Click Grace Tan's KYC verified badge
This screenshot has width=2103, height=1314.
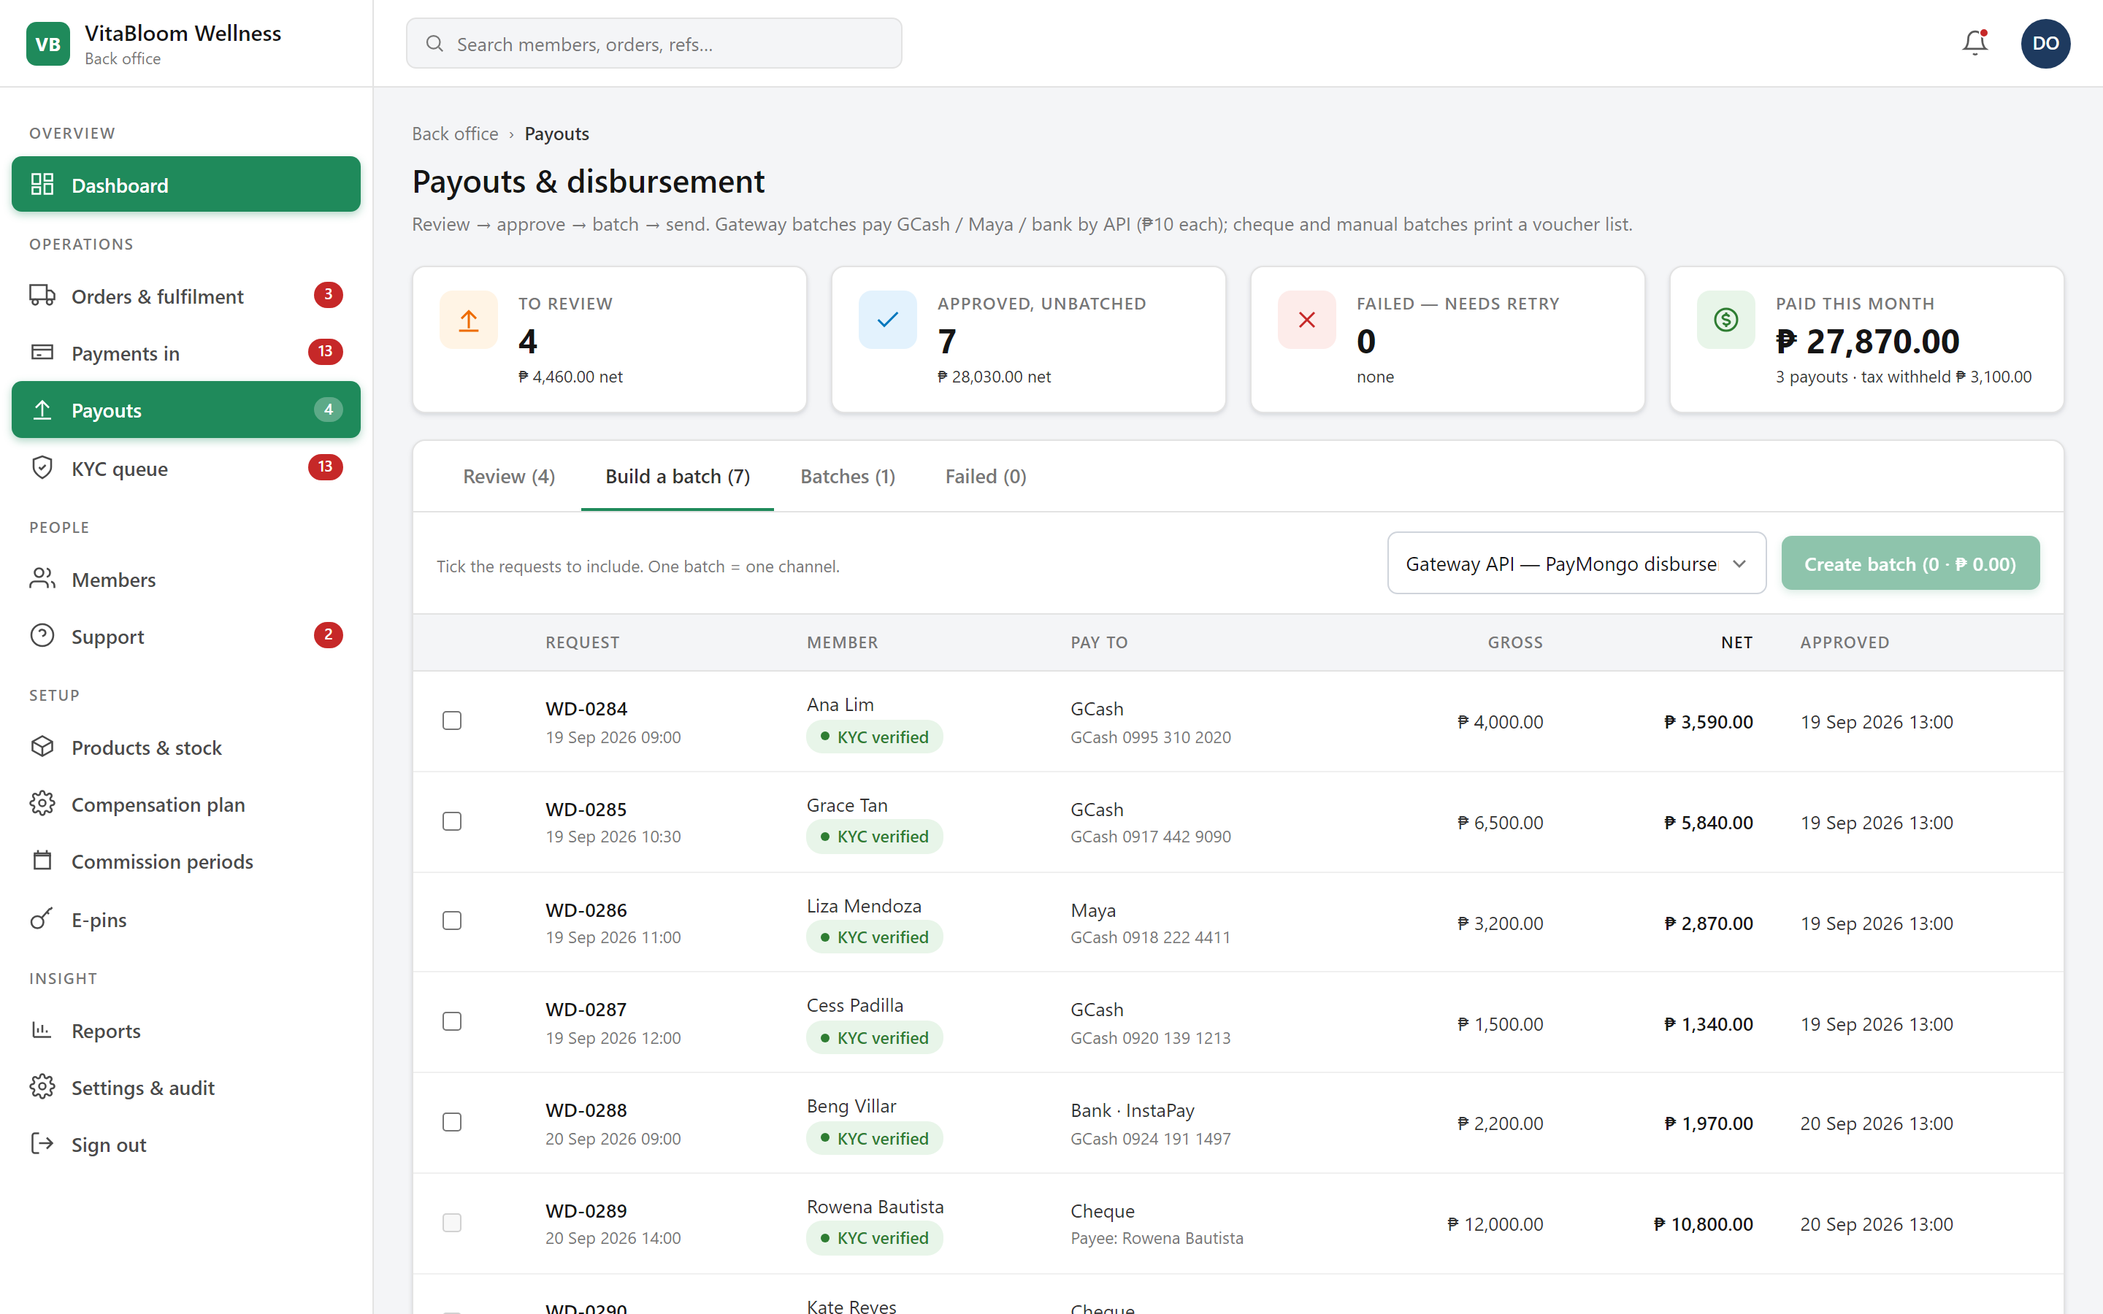[x=874, y=836]
